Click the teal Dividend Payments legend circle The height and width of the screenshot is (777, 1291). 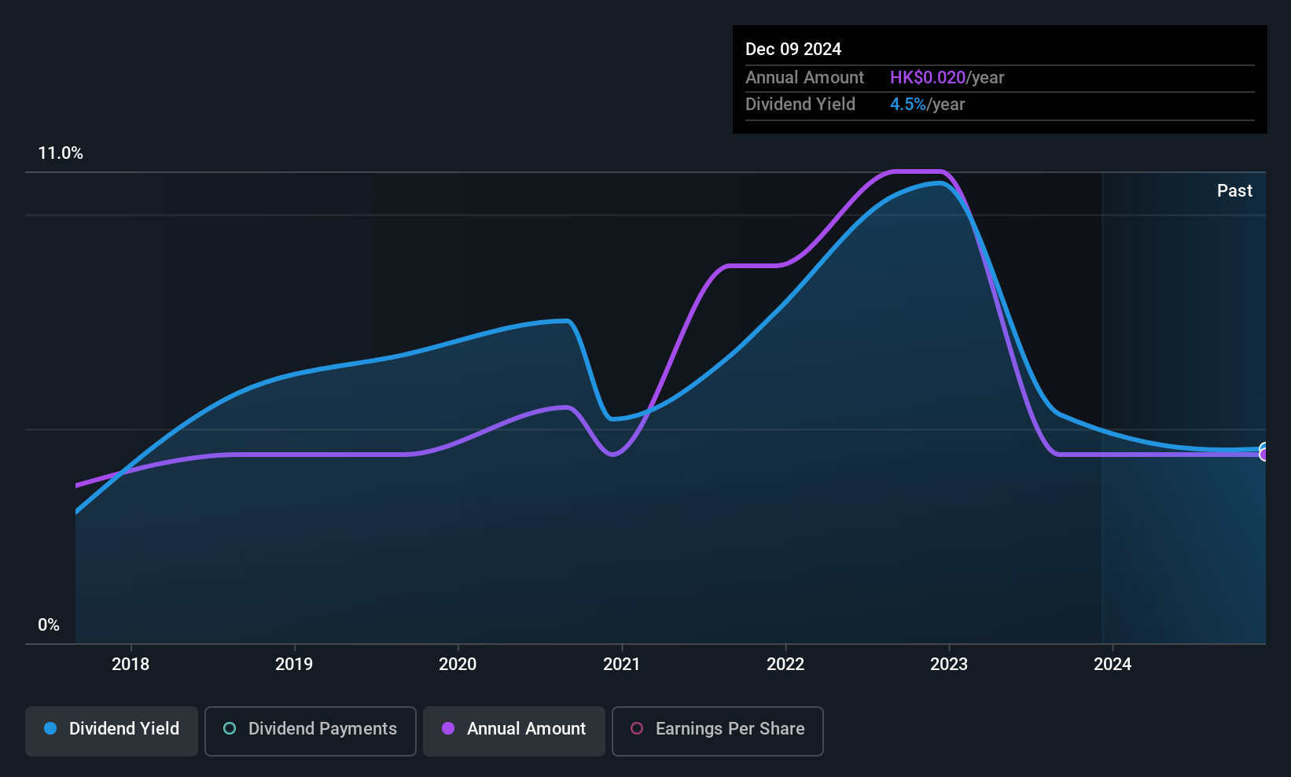click(x=230, y=728)
